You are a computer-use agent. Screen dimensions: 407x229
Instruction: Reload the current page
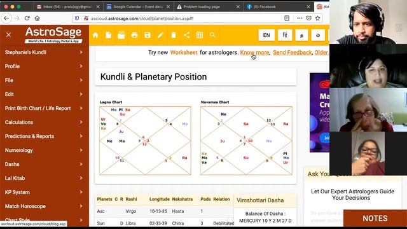(x=27, y=18)
